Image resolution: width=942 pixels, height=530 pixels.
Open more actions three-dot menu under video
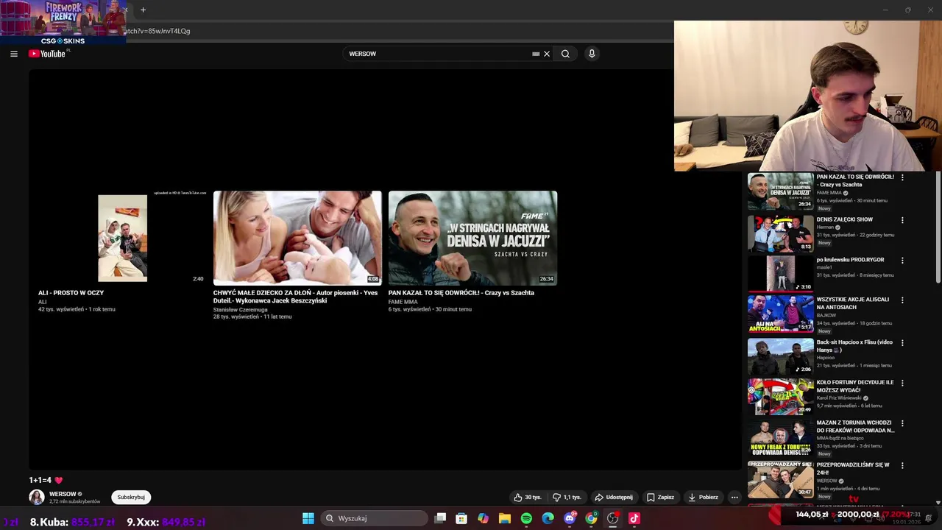pos(734,498)
